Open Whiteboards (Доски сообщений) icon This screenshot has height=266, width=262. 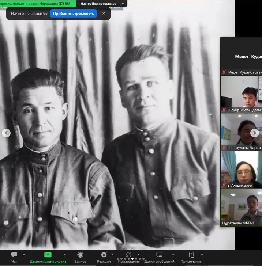159,255
